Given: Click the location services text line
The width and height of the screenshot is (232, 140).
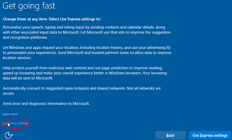Looking at the screenshot, I should pos(17,58).
